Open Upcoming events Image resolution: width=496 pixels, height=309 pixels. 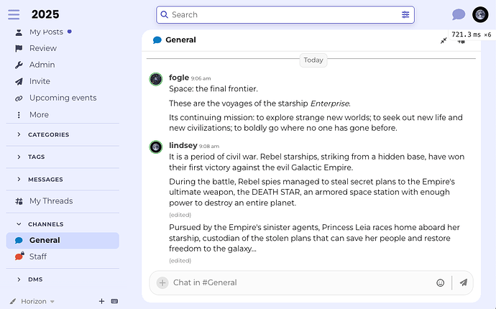(x=63, y=98)
